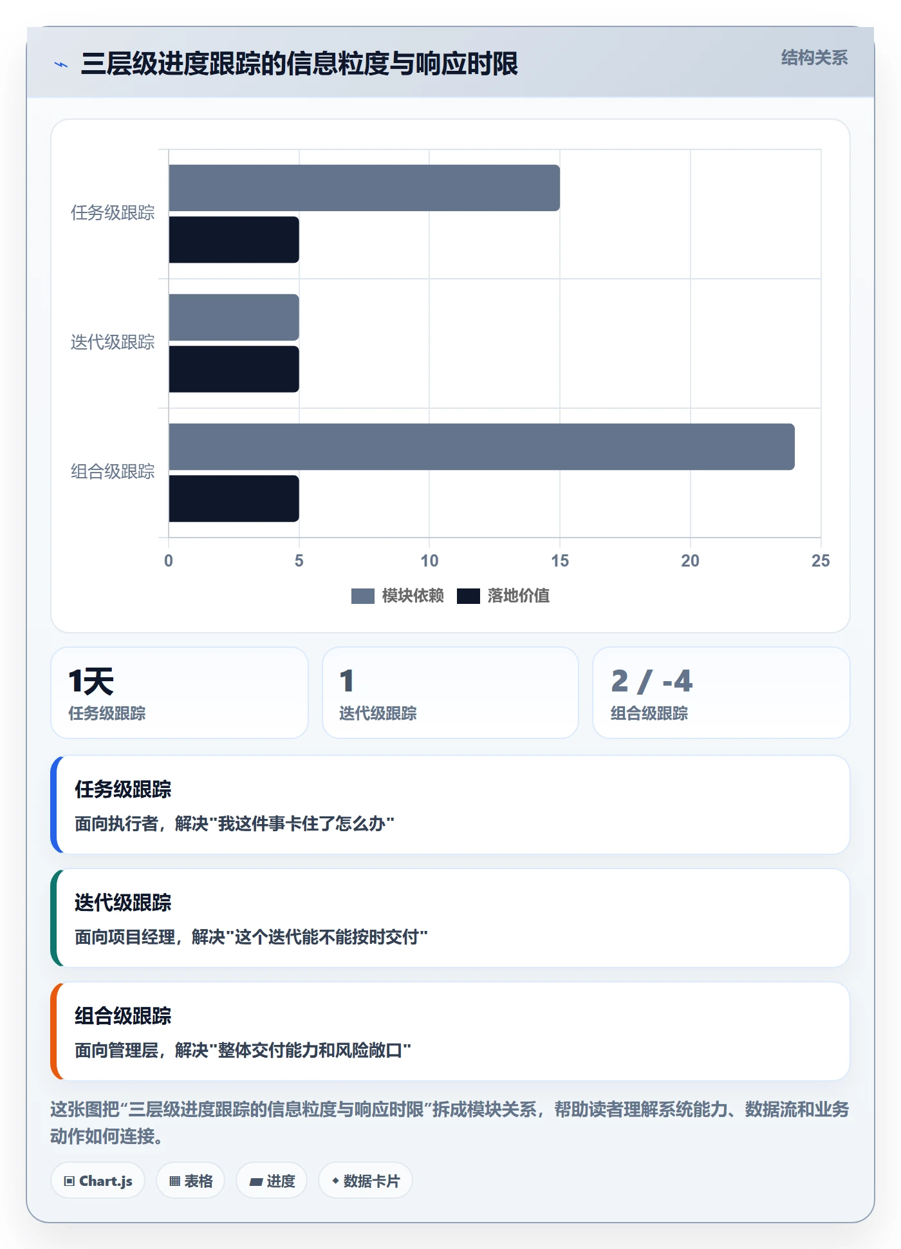Viewport: 901px width, 1249px height.
Task: Click the text 面向执行者，解决"我这件事卡住了怎么办"
Action: pyautogui.click(x=234, y=823)
